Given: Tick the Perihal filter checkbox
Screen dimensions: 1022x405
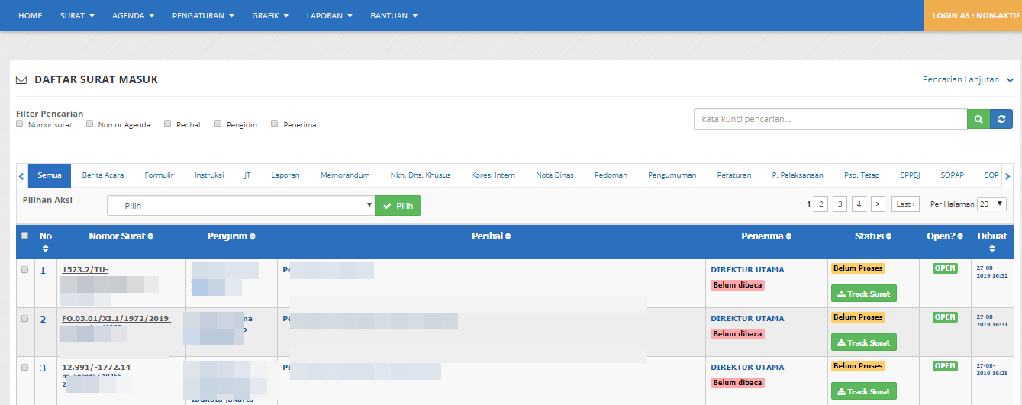Looking at the screenshot, I should click(168, 124).
